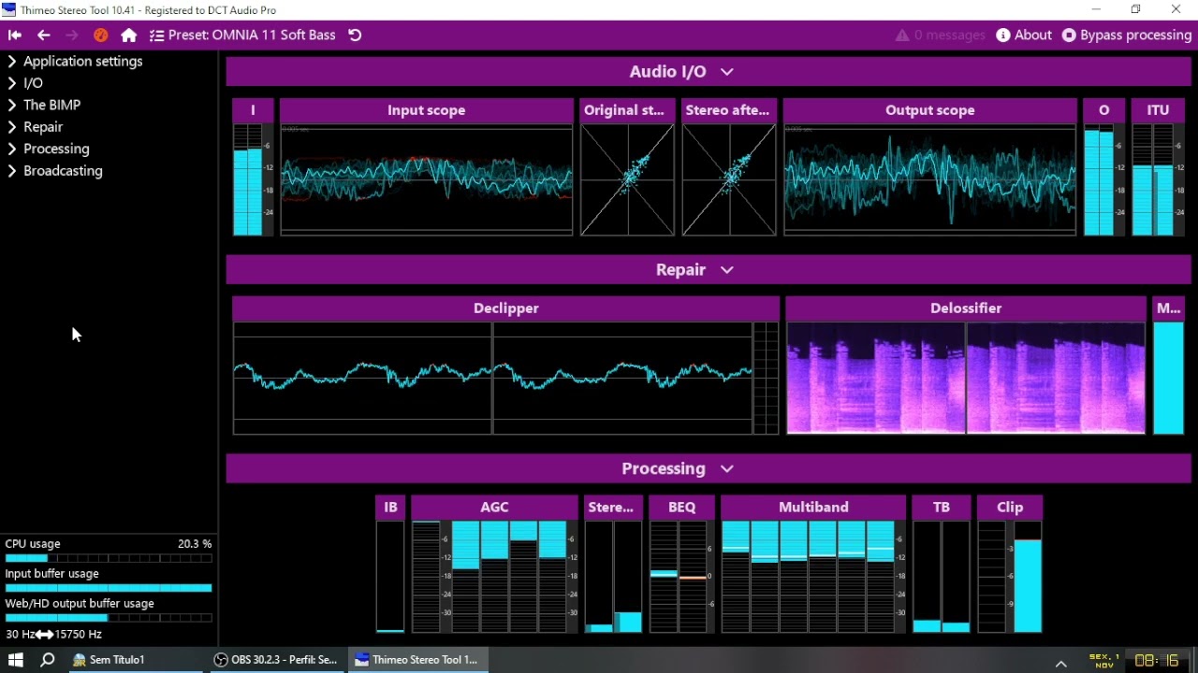Click the Thimeo Stereo Tool taskbar button
Image resolution: width=1198 pixels, height=673 pixels.
[x=417, y=660]
